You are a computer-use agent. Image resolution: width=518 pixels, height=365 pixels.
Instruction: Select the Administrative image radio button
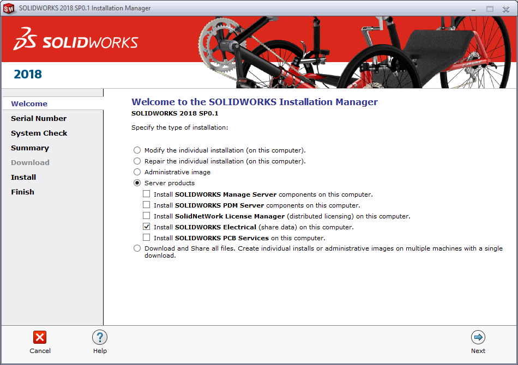point(137,172)
